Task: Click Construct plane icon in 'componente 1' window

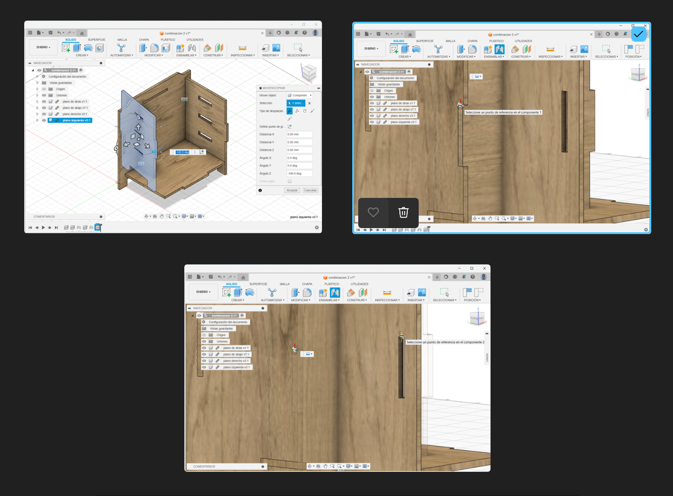Action: point(515,49)
